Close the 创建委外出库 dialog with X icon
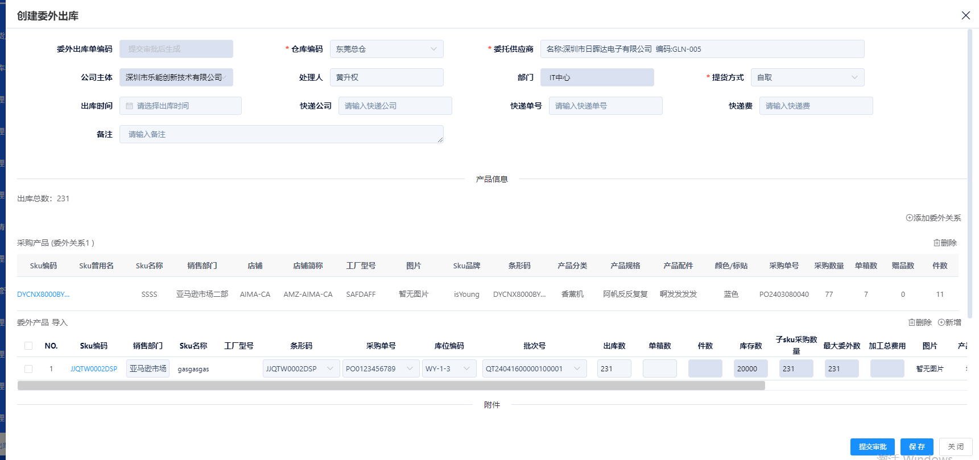The height and width of the screenshot is (460, 979). (965, 15)
